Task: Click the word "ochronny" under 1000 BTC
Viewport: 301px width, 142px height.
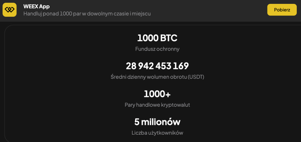Action: (x=169, y=49)
